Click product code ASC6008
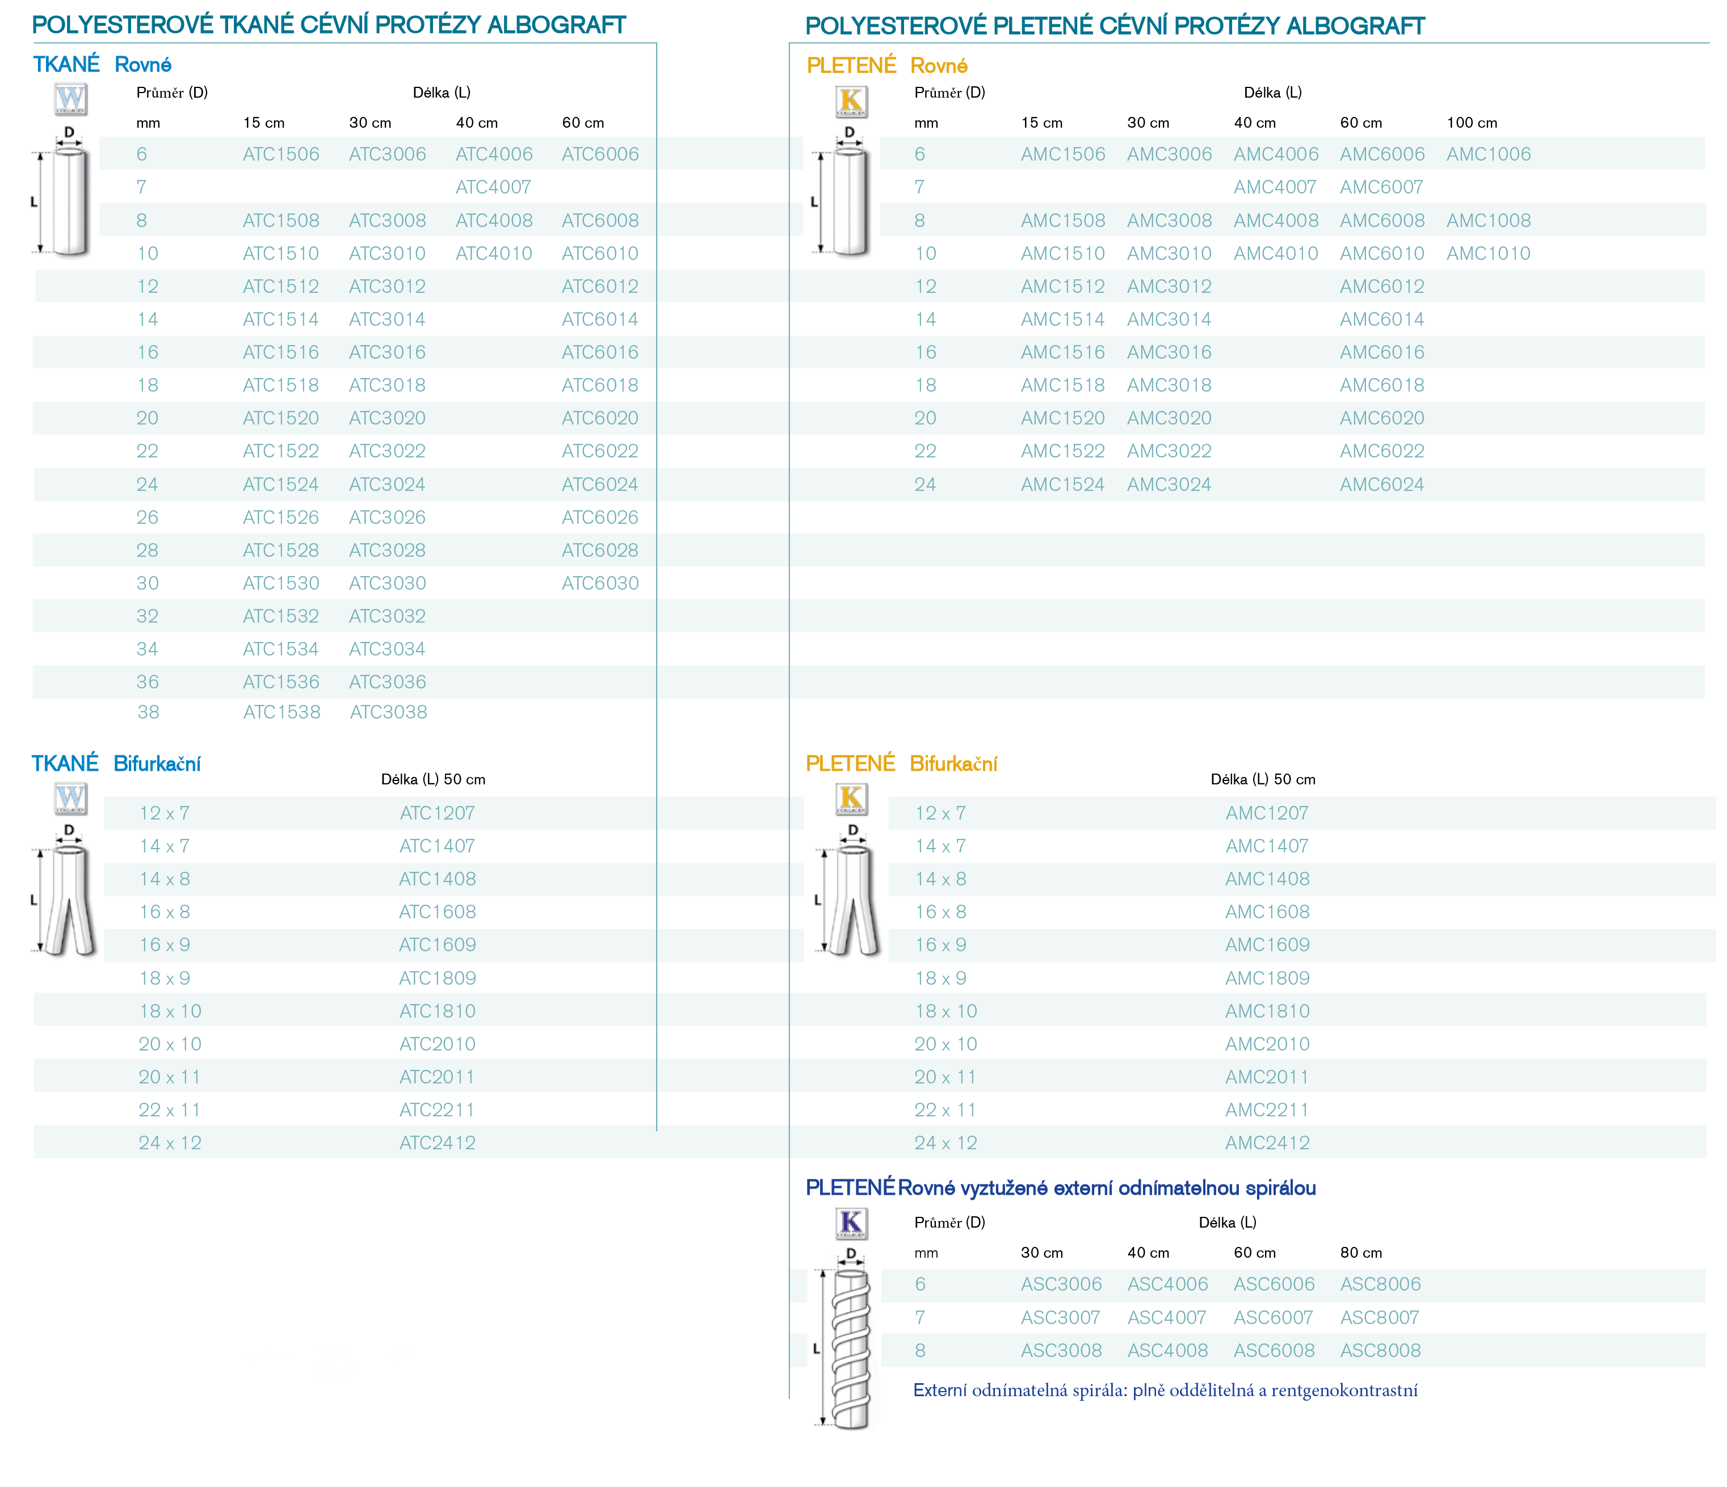 point(1275,1350)
